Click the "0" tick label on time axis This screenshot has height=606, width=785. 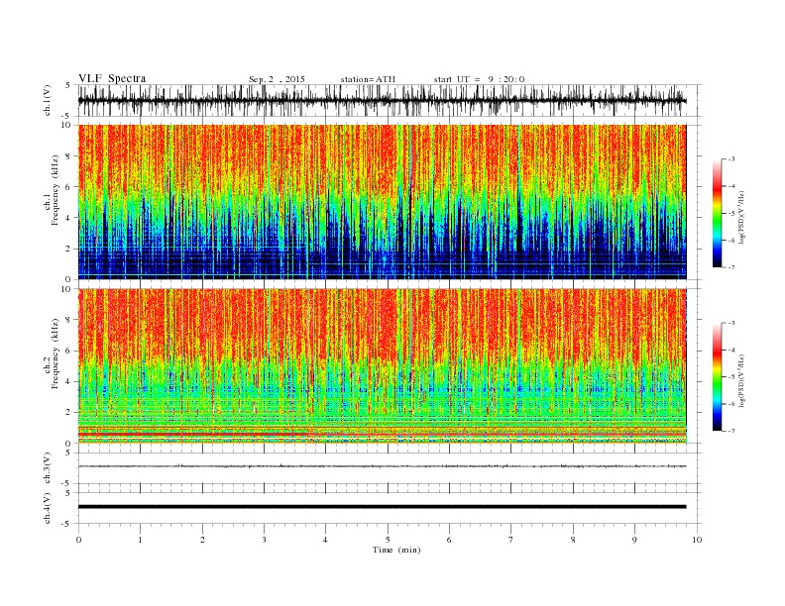78,540
